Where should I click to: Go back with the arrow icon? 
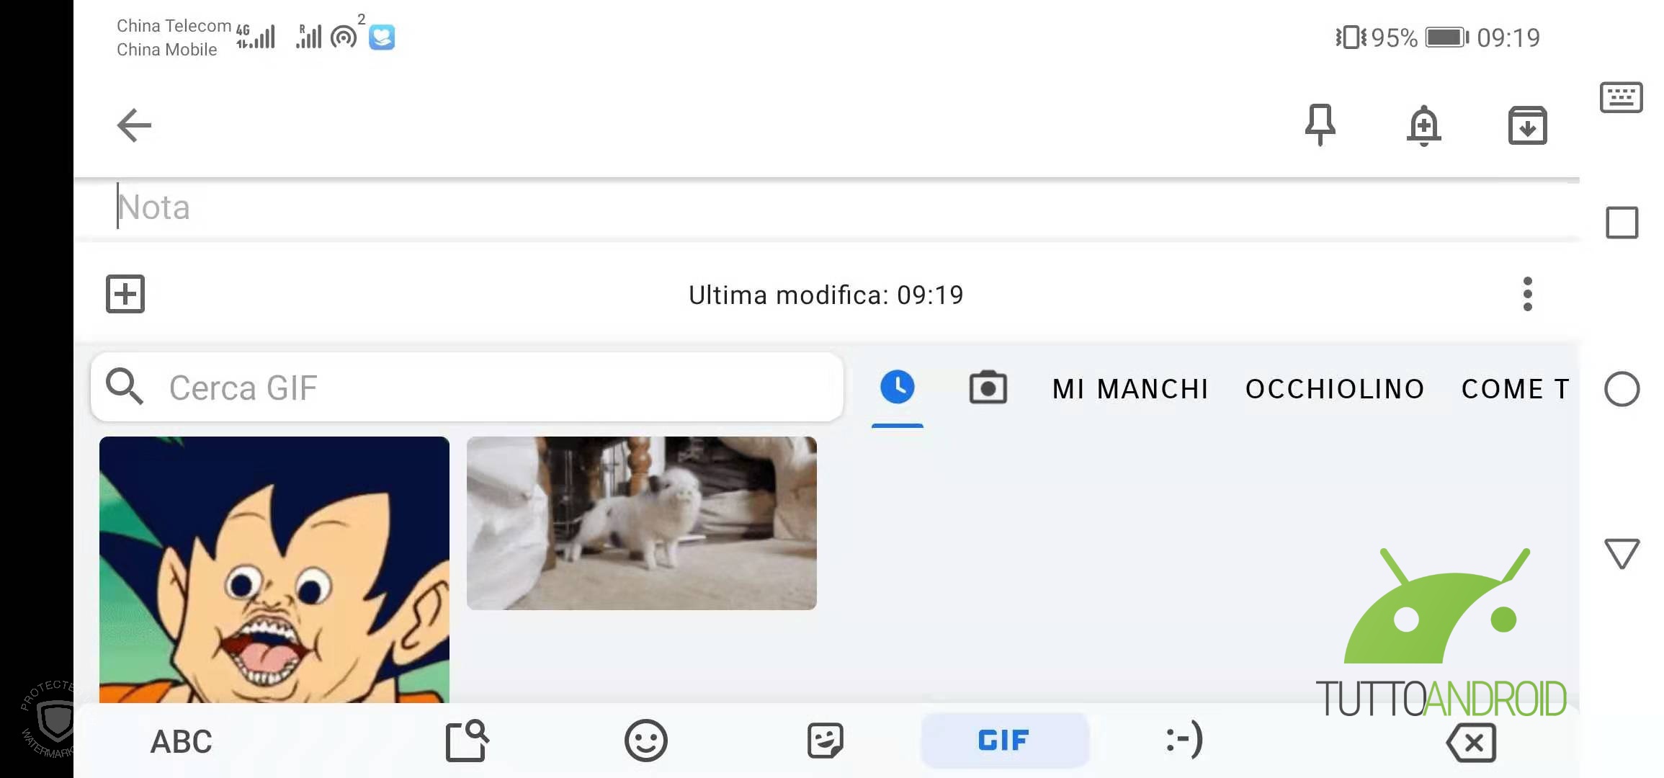click(134, 125)
